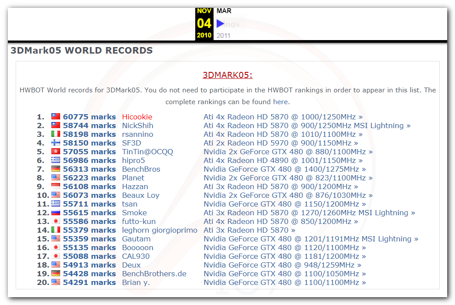
Task: Open the 60775 marks score link
Action: point(89,117)
